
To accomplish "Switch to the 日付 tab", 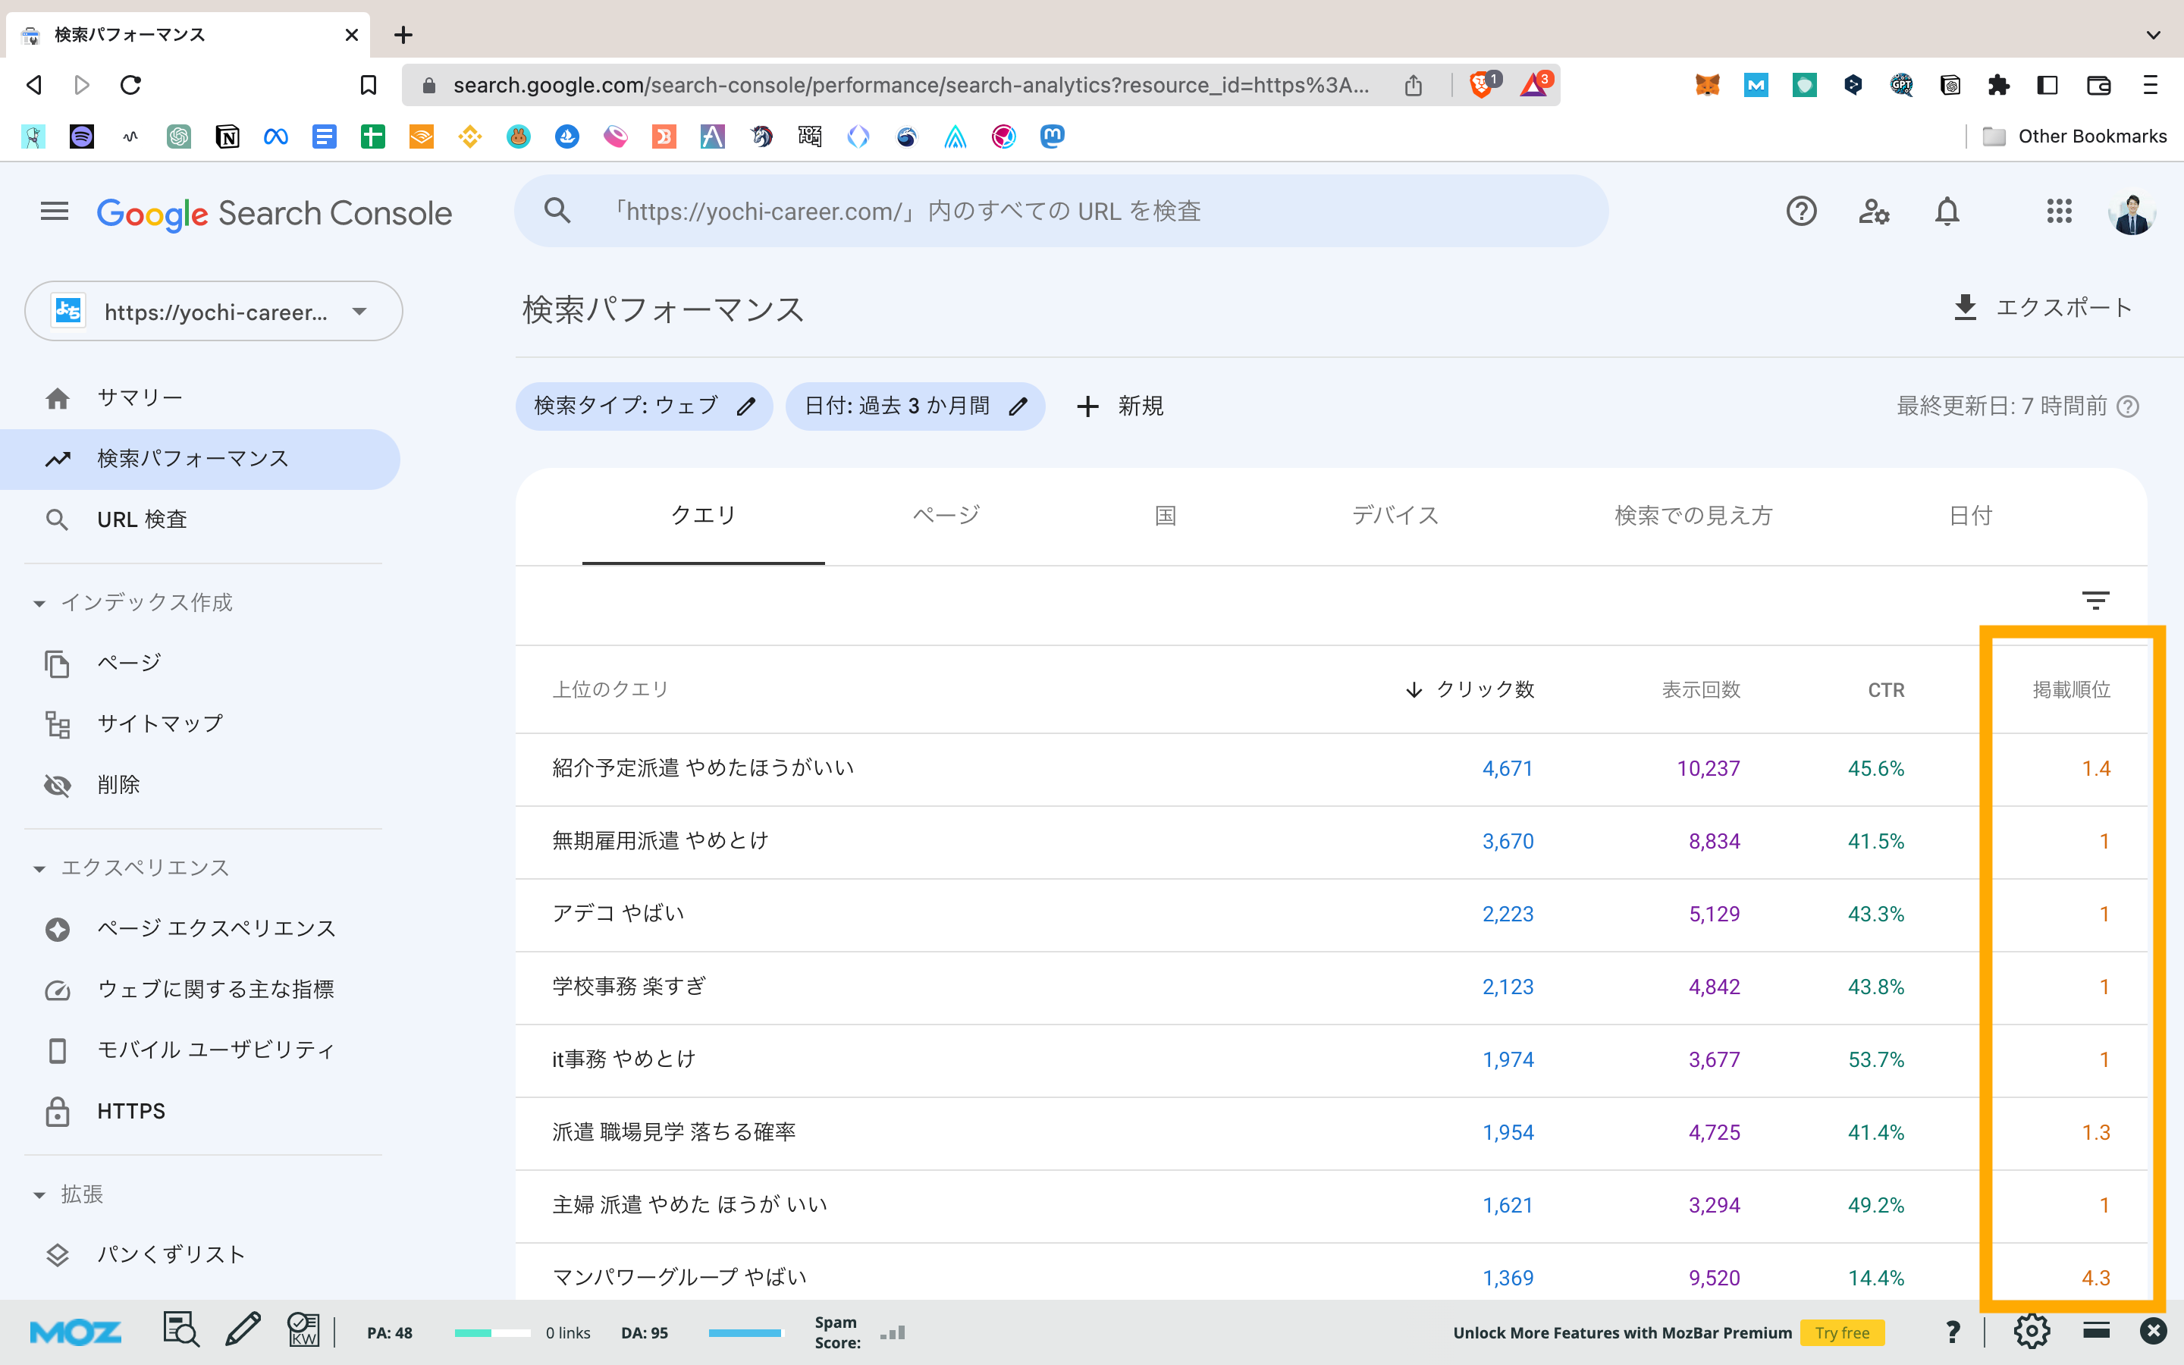I will pos(1970,516).
